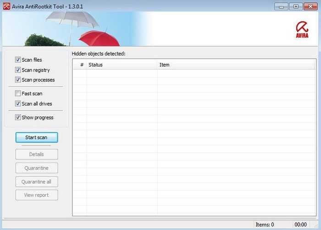Image resolution: width=321 pixels, height=230 pixels.
Task: Enable the Fast scan checkbox
Action: [18, 94]
